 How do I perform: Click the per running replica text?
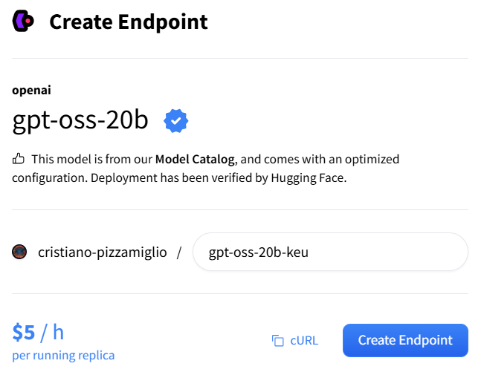point(63,355)
